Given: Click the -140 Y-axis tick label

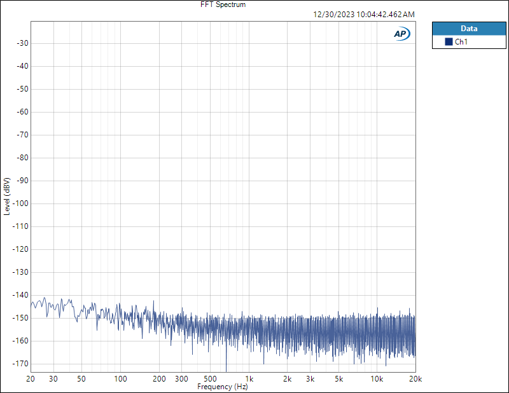Looking at the screenshot, I should [x=20, y=295].
